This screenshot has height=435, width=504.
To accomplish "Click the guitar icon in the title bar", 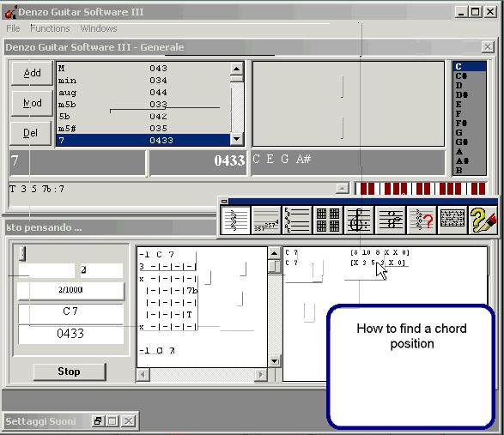I will (10, 12).
